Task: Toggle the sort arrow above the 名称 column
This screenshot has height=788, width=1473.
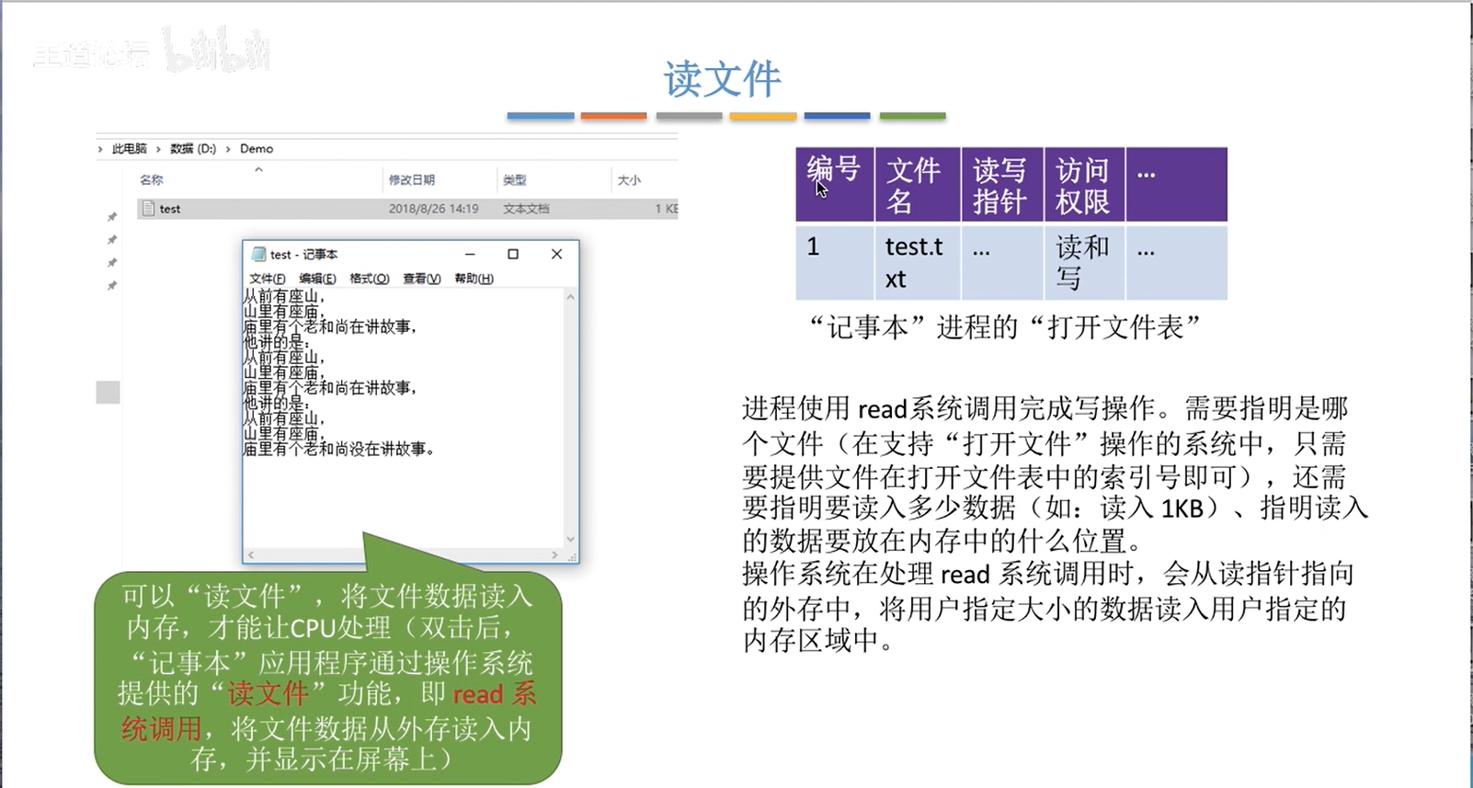Action: (x=258, y=169)
